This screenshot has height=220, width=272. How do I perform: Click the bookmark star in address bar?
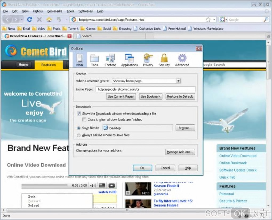point(208,19)
